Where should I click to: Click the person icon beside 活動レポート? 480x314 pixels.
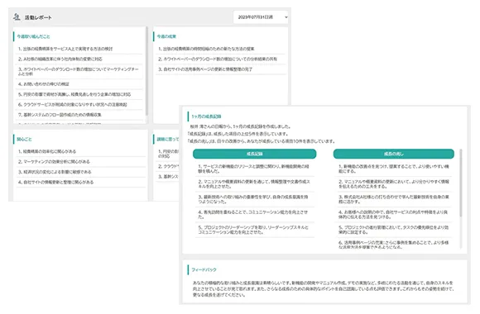point(17,17)
